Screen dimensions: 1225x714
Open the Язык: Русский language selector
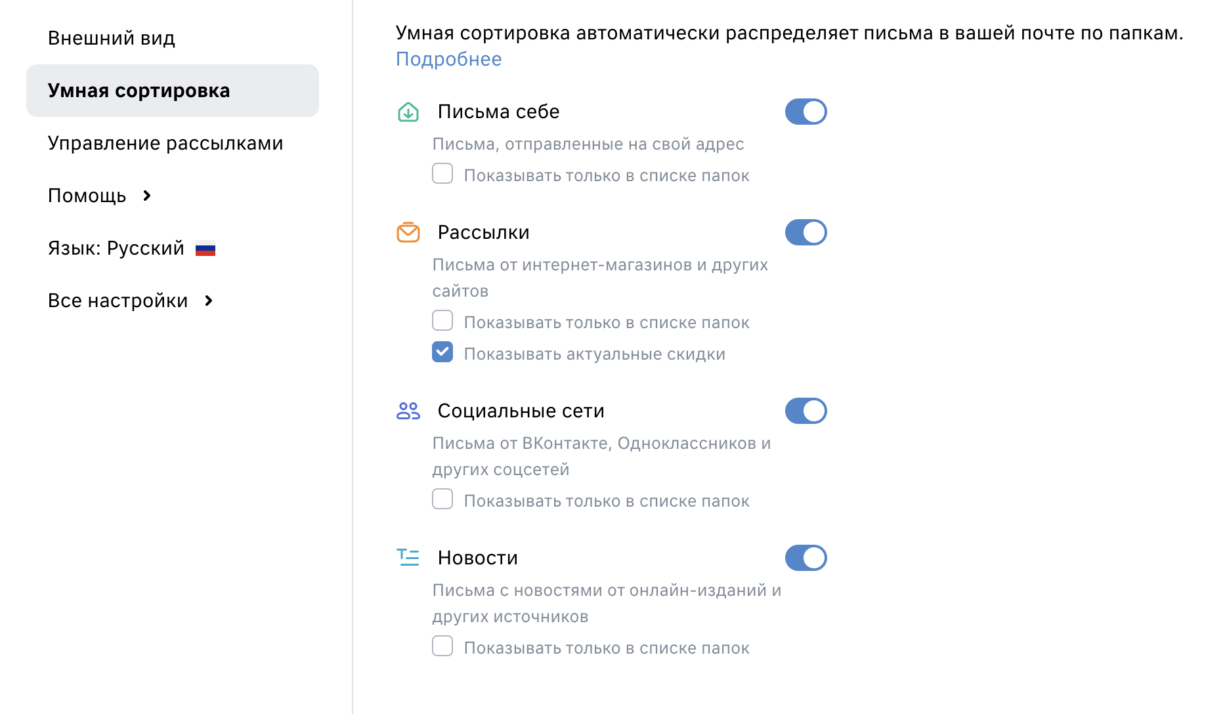coord(131,248)
